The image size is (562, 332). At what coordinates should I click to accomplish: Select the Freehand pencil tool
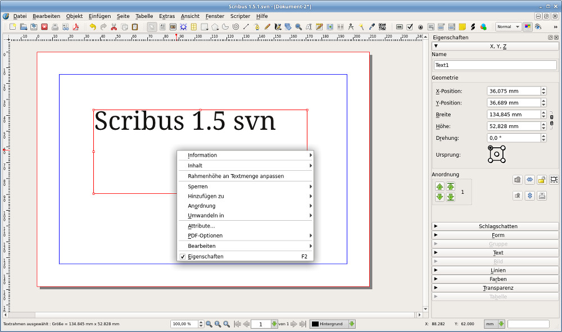[x=267, y=27]
